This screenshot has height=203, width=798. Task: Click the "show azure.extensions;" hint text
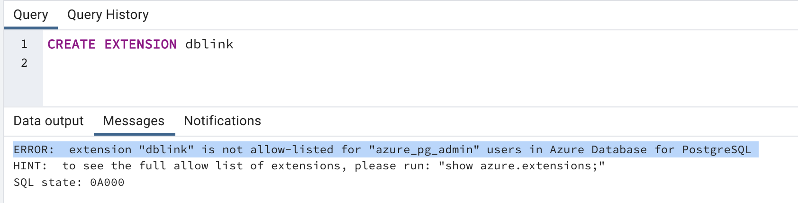pyautogui.click(x=522, y=166)
